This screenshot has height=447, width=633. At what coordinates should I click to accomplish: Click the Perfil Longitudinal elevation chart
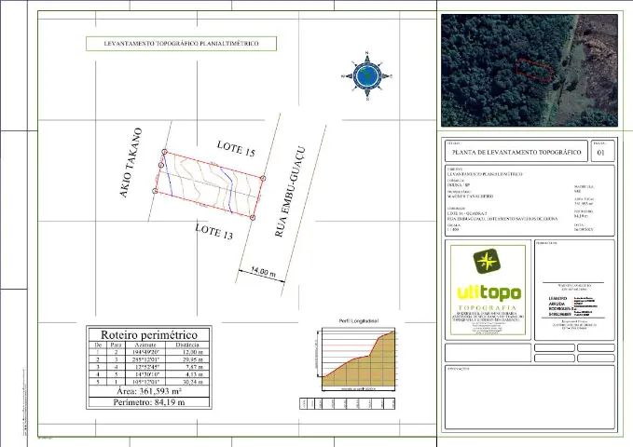click(x=358, y=359)
